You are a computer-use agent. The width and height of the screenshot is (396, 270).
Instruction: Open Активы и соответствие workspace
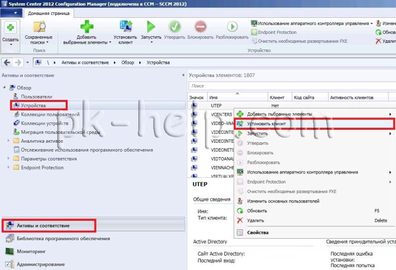94,225
